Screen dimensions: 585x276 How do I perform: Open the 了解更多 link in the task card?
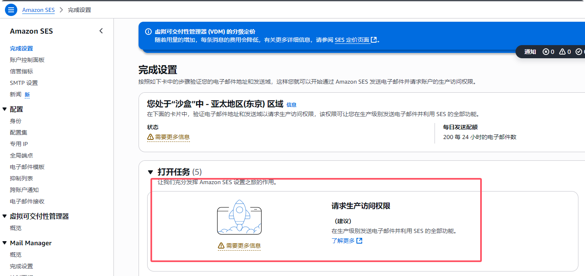[347, 241]
